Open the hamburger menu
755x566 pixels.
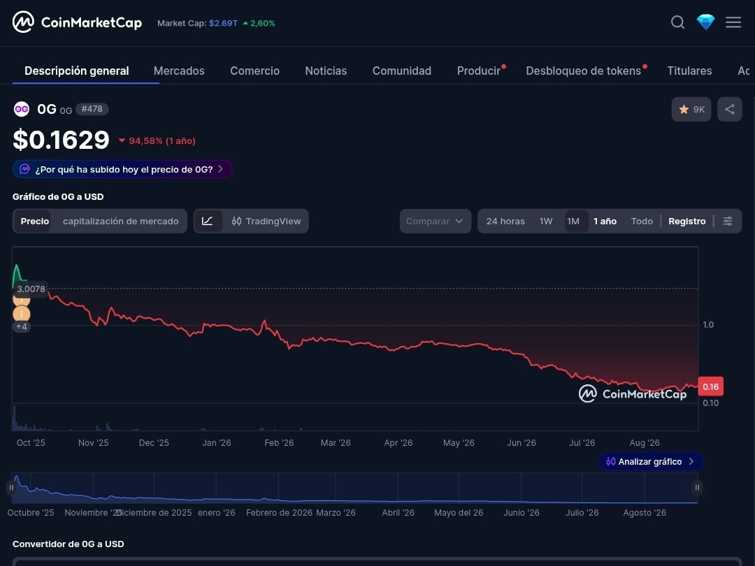pyautogui.click(x=733, y=22)
